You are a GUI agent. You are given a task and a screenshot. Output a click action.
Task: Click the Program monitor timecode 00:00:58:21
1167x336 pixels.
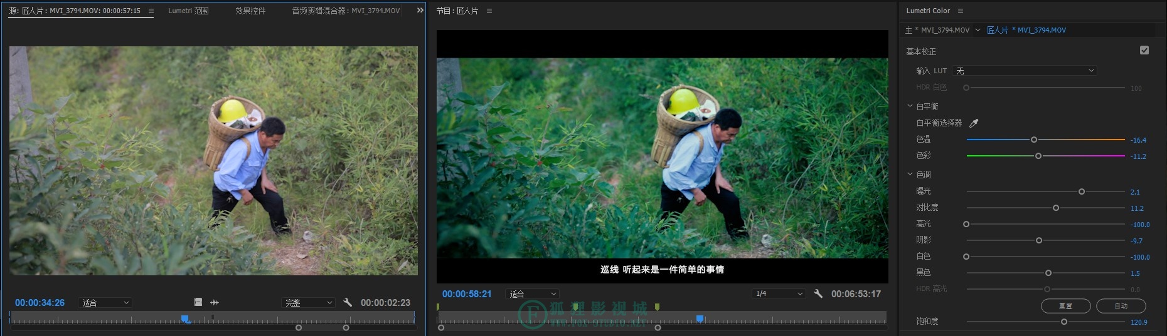click(x=467, y=293)
